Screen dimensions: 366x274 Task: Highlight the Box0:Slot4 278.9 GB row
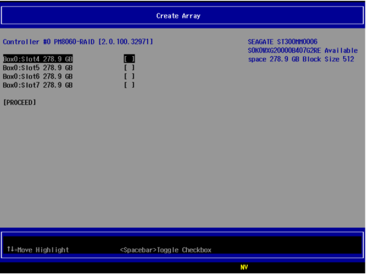pos(38,59)
